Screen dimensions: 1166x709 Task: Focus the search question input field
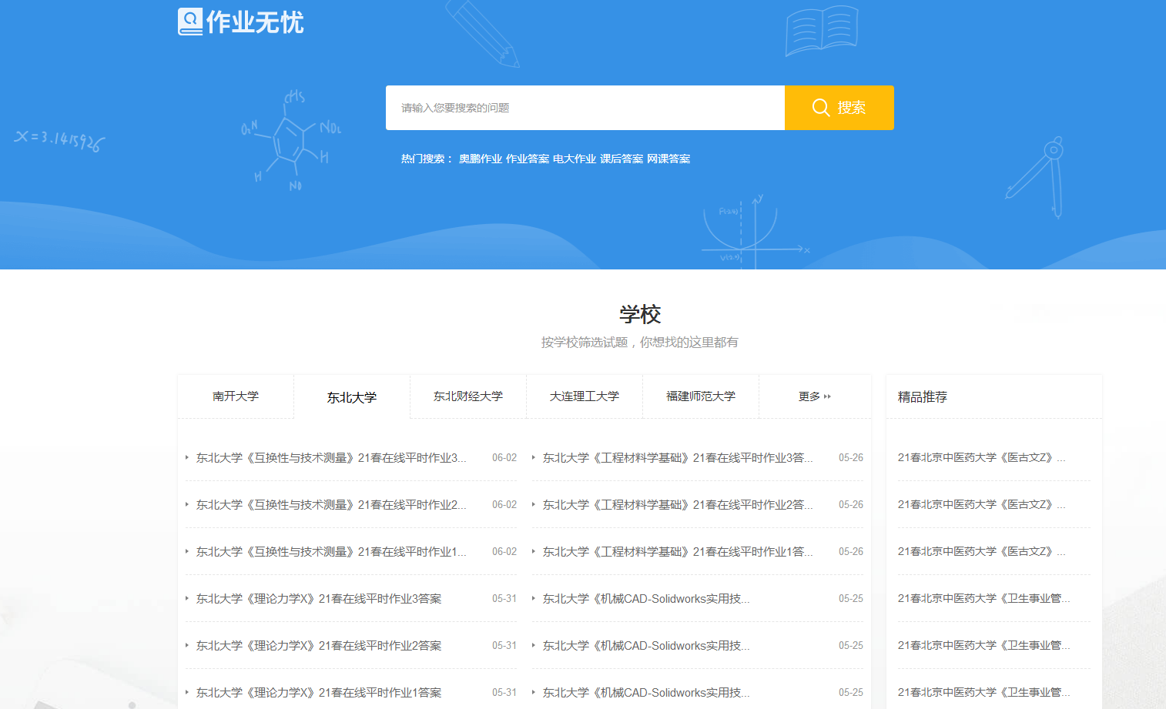pos(585,108)
